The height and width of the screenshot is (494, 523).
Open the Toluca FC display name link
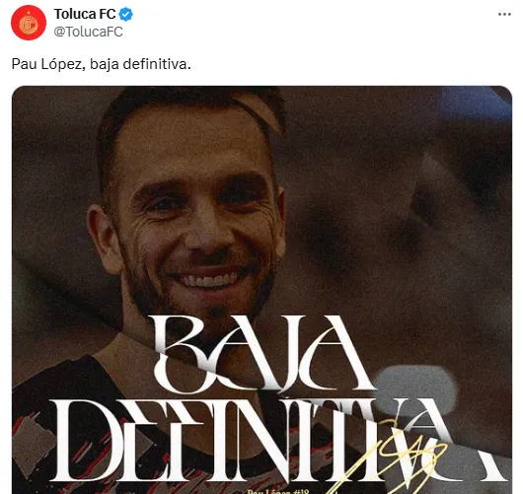pyautogui.click(x=85, y=15)
